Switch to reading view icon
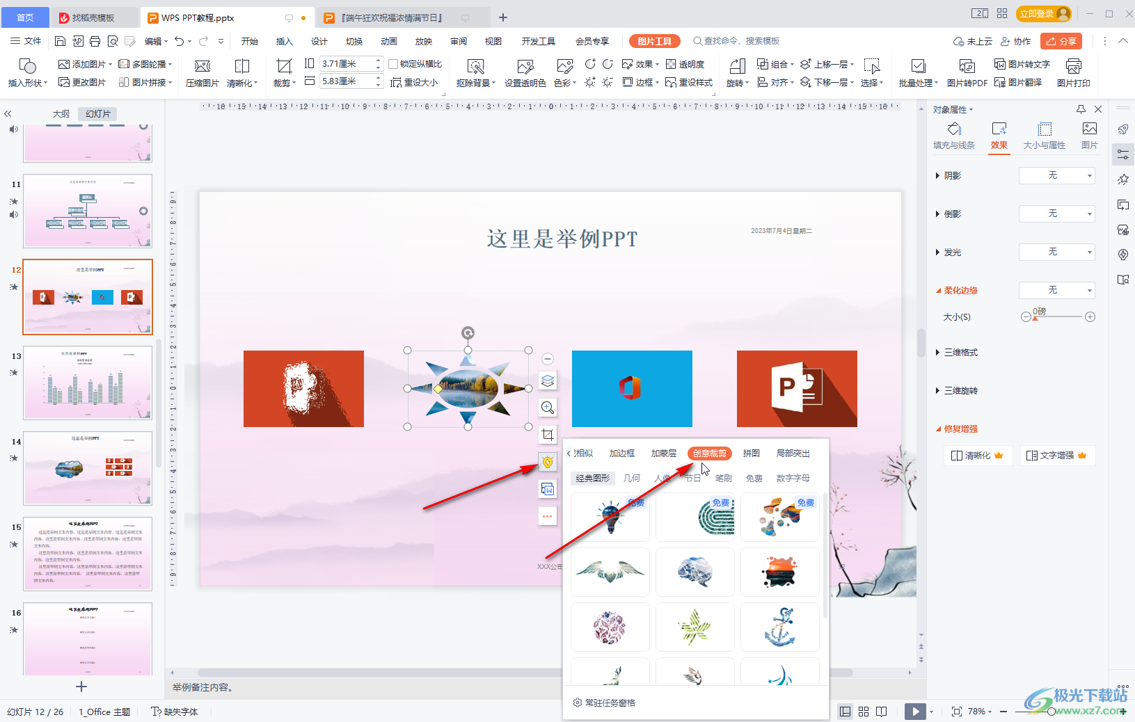This screenshot has width=1135, height=722. pyautogui.click(x=882, y=712)
